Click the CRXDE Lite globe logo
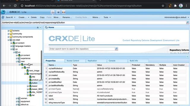The width and height of the screenshot is (190, 106). pyautogui.click(x=3, y=12)
